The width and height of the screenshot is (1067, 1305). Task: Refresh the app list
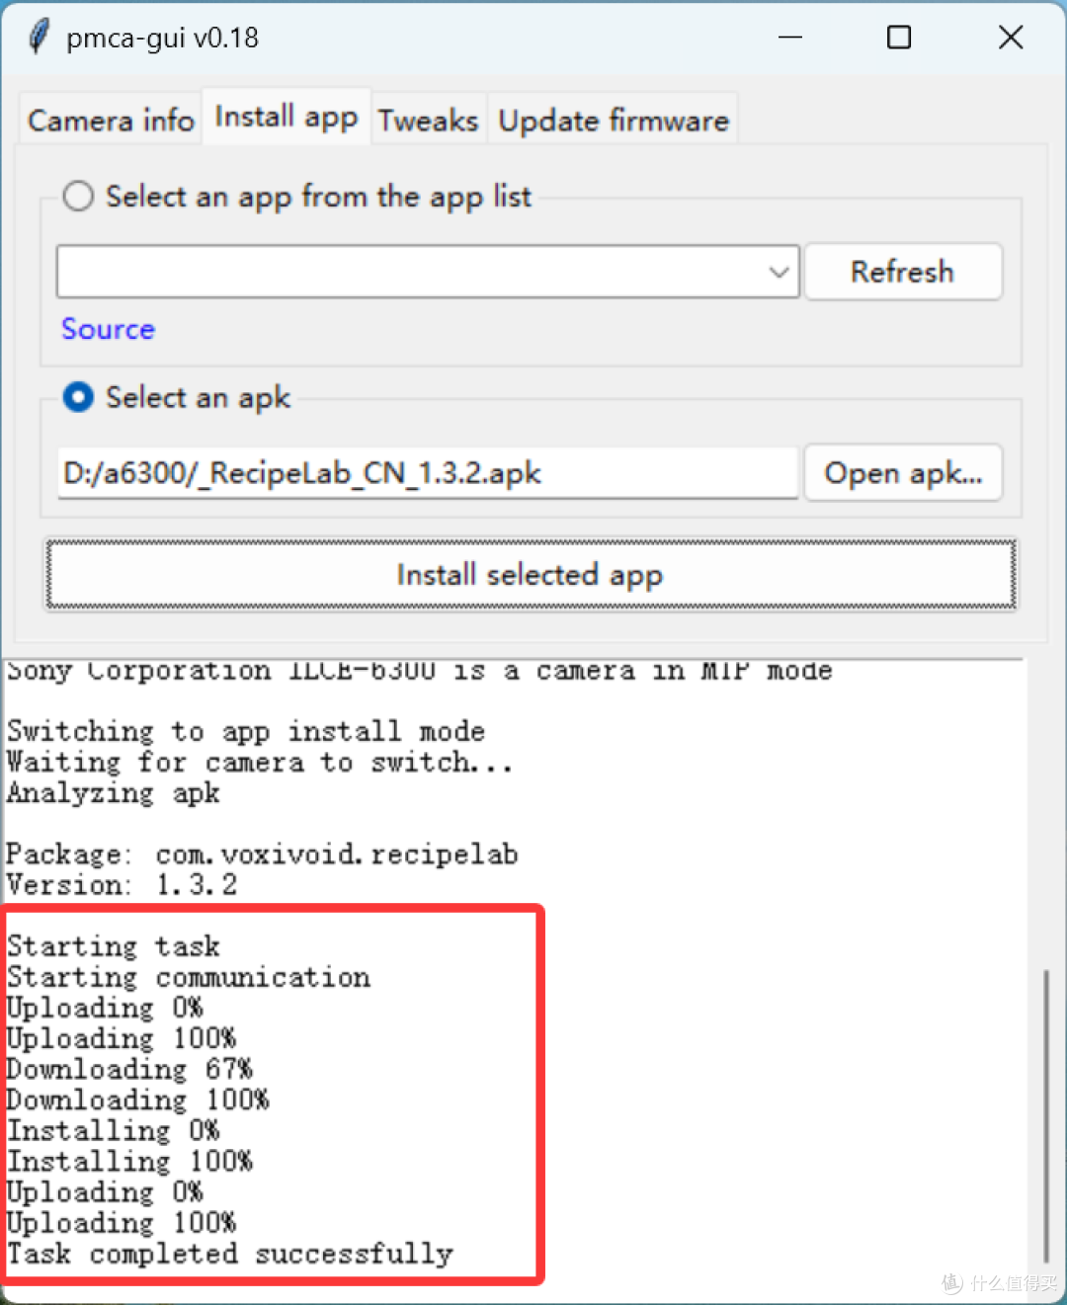[x=903, y=272]
